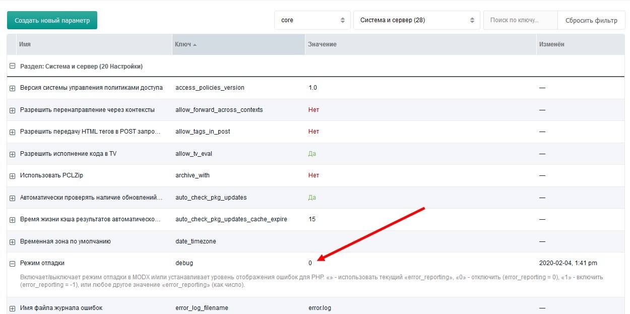Click 'Нет' value for allow_tags_in_post
The width and height of the screenshot is (630, 314).
pyautogui.click(x=313, y=132)
